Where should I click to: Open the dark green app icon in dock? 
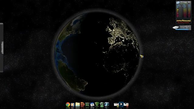87,104
